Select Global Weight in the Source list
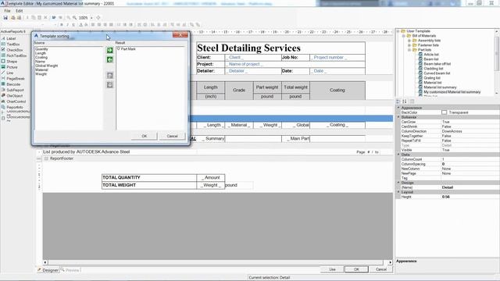 point(47,66)
